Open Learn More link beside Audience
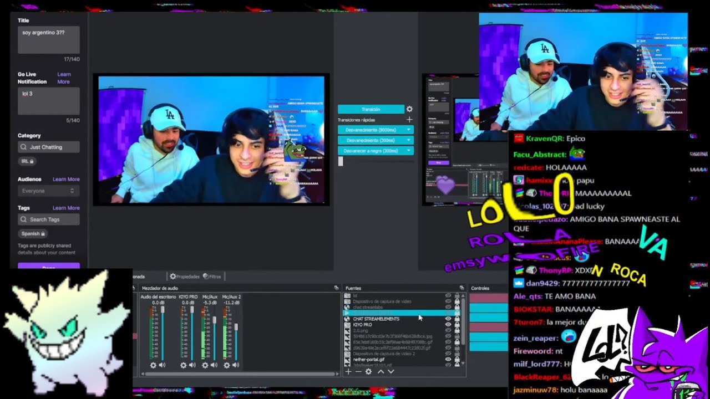The image size is (710, 399). (x=66, y=179)
